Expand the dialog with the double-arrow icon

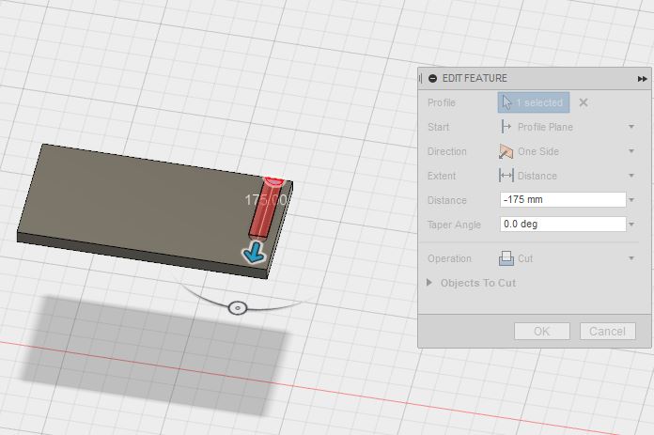point(643,79)
